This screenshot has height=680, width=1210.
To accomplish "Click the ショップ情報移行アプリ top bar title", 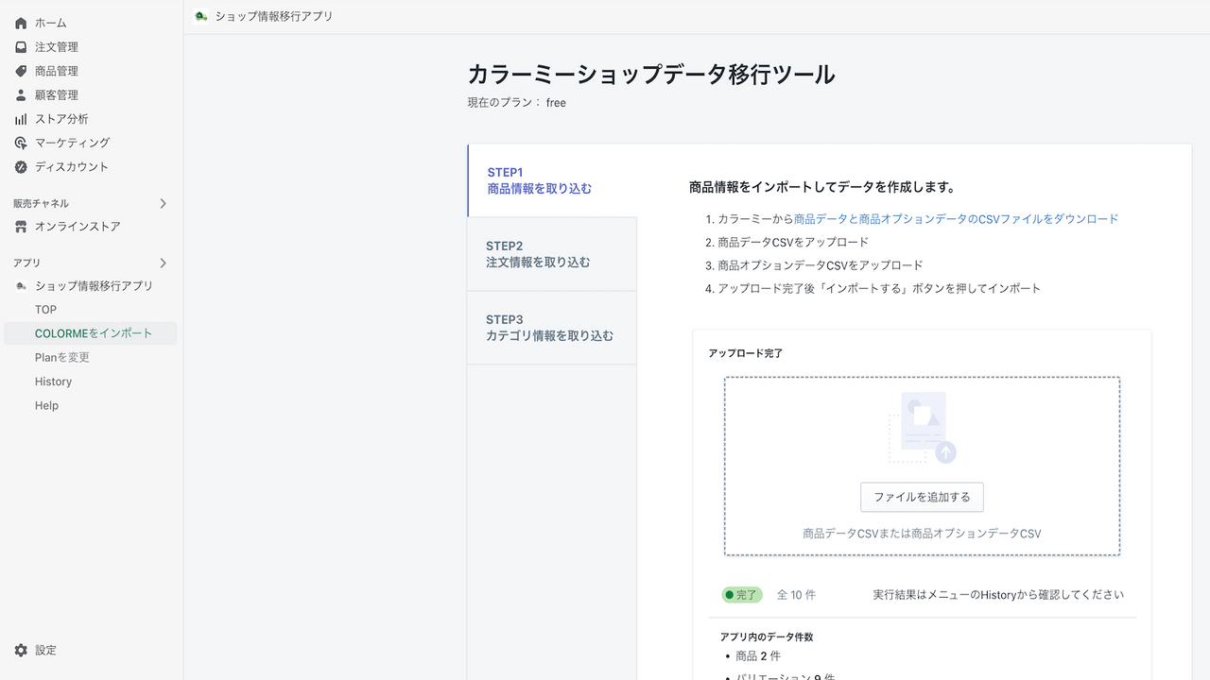I will 274,16.
